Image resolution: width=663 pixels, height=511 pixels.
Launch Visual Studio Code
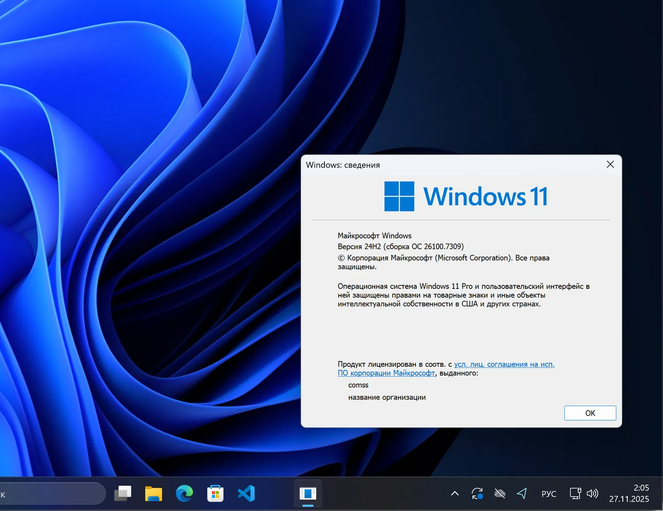pyautogui.click(x=246, y=493)
